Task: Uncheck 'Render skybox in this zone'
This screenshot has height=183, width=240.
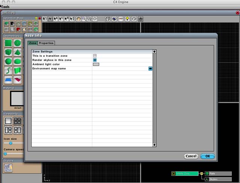Action: (95, 60)
